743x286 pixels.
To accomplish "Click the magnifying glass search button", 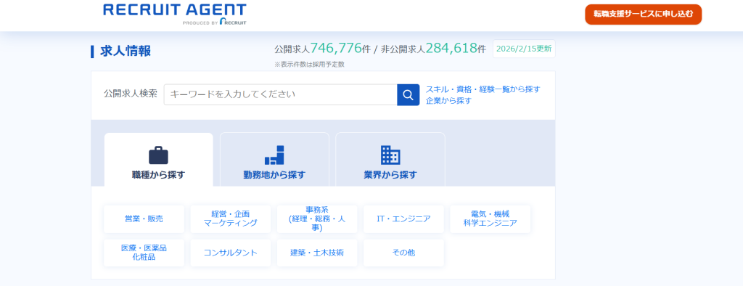I will [408, 94].
